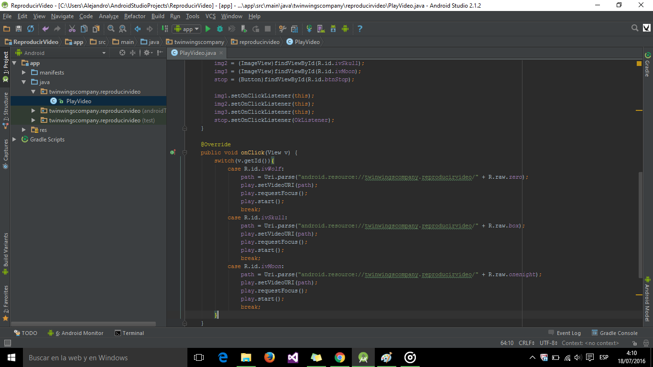This screenshot has width=653, height=367.
Task: Toggle the Gradle panel on right edge
Action: 648,64
